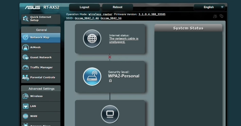Click the firmware version 3.1.0.4.388_33585 link
Screen dimensions: 241x126
(152, 14)
